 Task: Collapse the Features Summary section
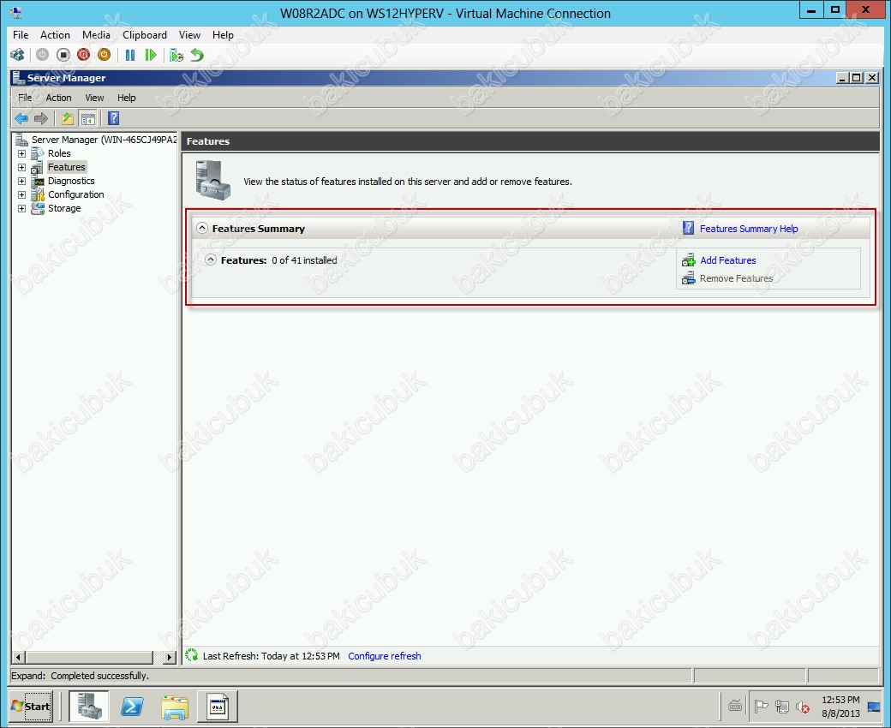[x=202, y=229]
